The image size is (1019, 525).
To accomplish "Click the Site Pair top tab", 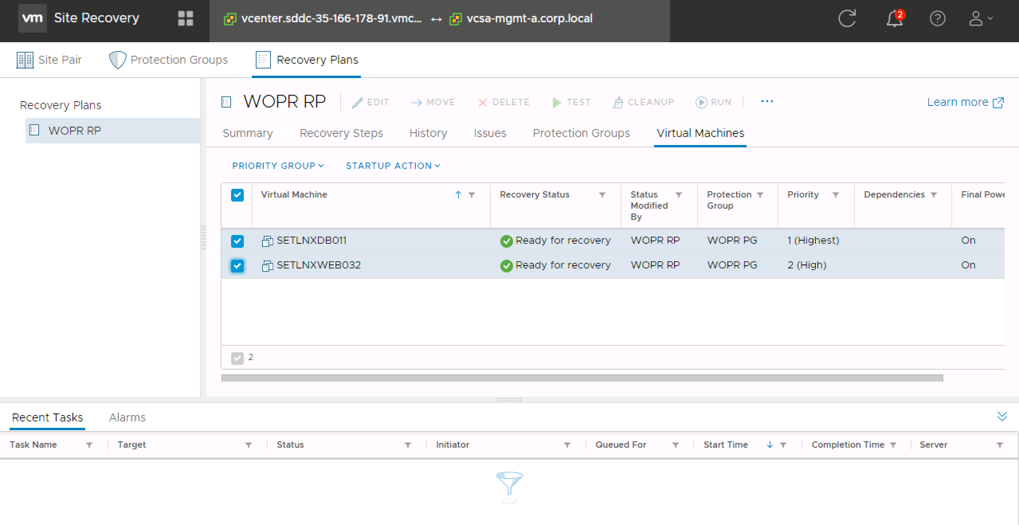I will point(49,60).
